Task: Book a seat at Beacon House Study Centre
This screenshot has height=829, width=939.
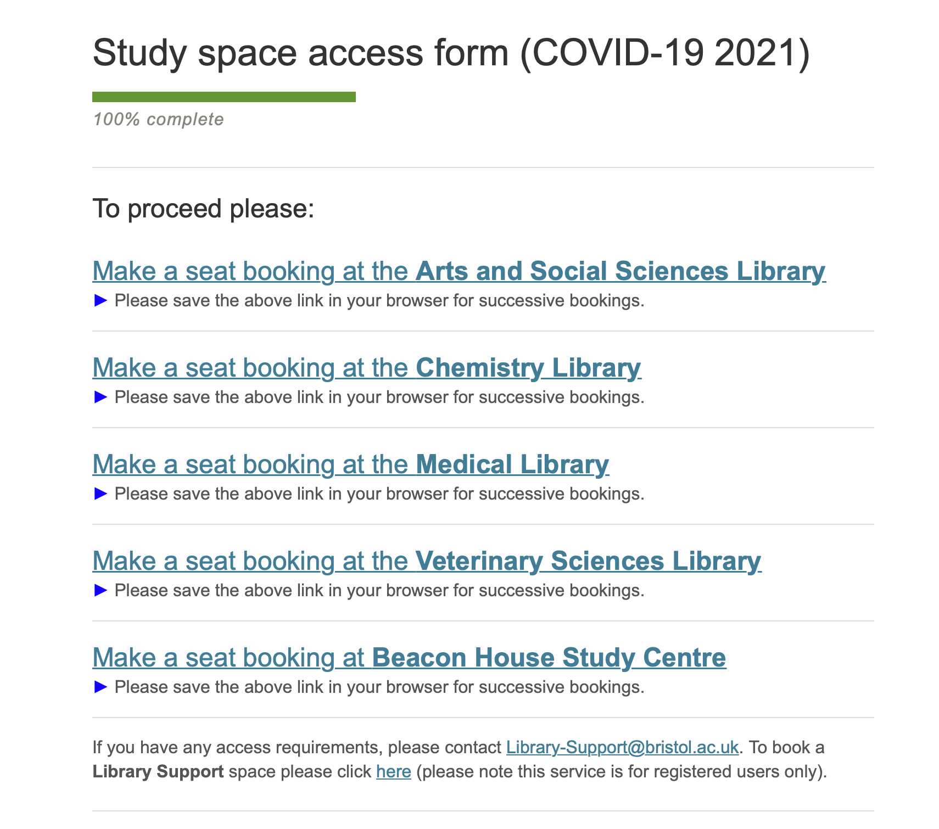Action: pyautogui.click(x=409, y=658)
